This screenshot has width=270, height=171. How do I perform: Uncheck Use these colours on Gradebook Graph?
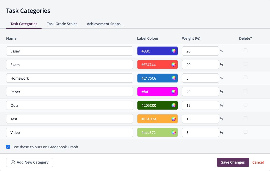[x=8, y=147]
